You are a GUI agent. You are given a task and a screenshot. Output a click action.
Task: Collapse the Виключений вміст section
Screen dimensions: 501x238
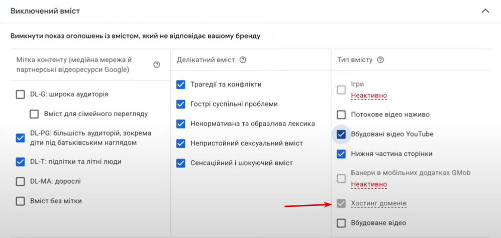485,11
